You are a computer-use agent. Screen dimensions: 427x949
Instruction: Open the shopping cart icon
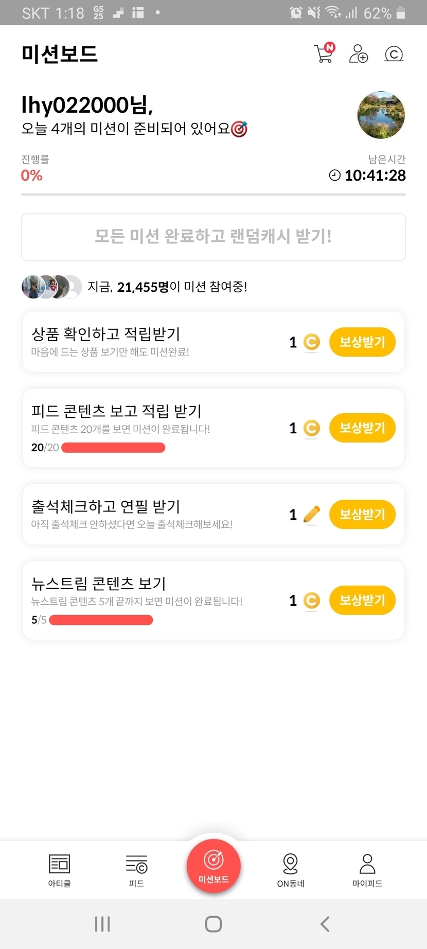(x=324, y=54)
